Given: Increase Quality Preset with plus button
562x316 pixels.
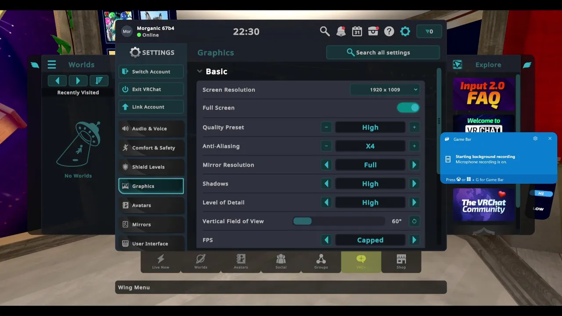Looking at the screenshot, I should [414, 127].
